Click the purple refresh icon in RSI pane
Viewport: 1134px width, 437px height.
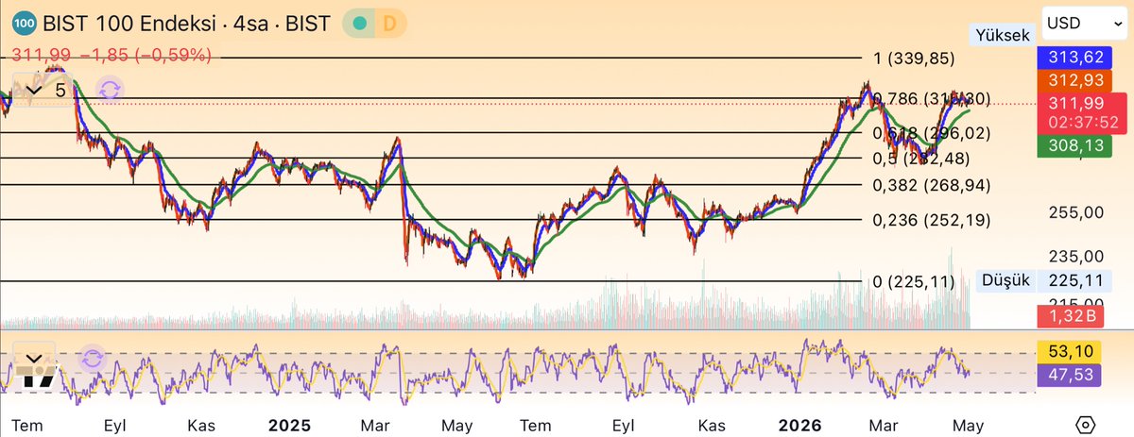point(92,359)
